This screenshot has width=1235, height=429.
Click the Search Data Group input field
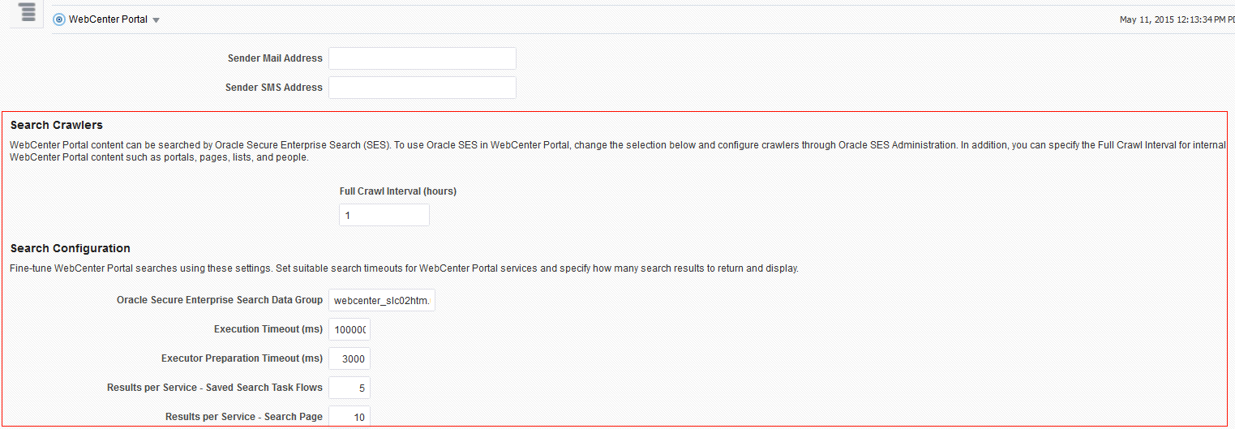coord(382,300)
